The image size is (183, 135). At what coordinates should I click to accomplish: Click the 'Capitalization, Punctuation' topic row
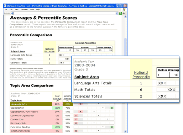click(x=31, y=112)
